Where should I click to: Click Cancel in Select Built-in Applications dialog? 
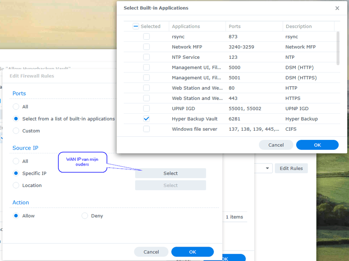click(276, 145)
